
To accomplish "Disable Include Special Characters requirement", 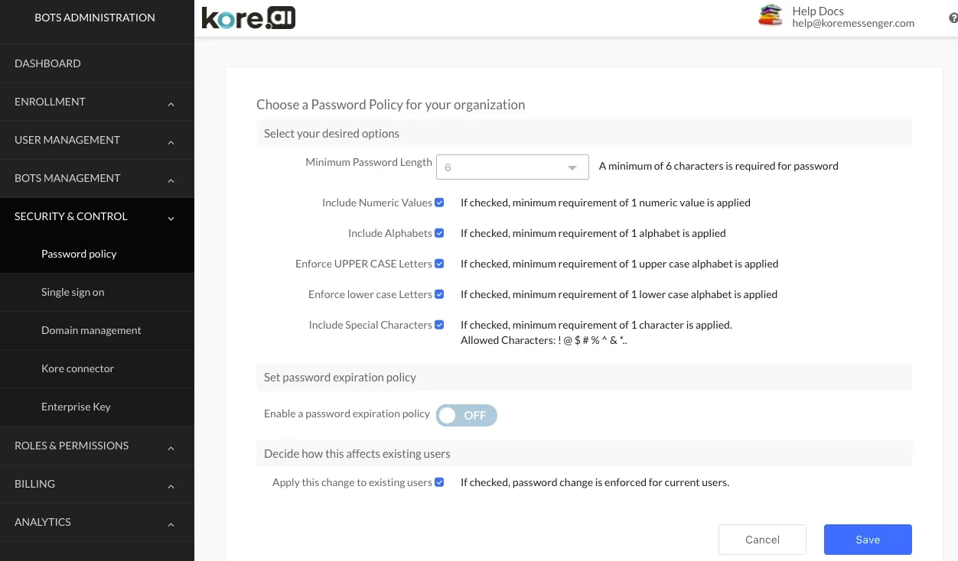I will pos(438,324).
